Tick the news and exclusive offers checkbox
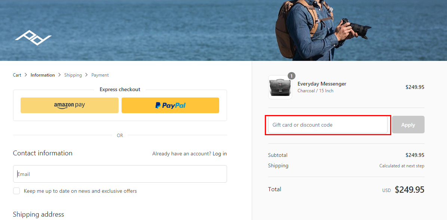Image resolution: width=447 pixels, height=220 pixels. pyautogui.click(x=16, y=191)
